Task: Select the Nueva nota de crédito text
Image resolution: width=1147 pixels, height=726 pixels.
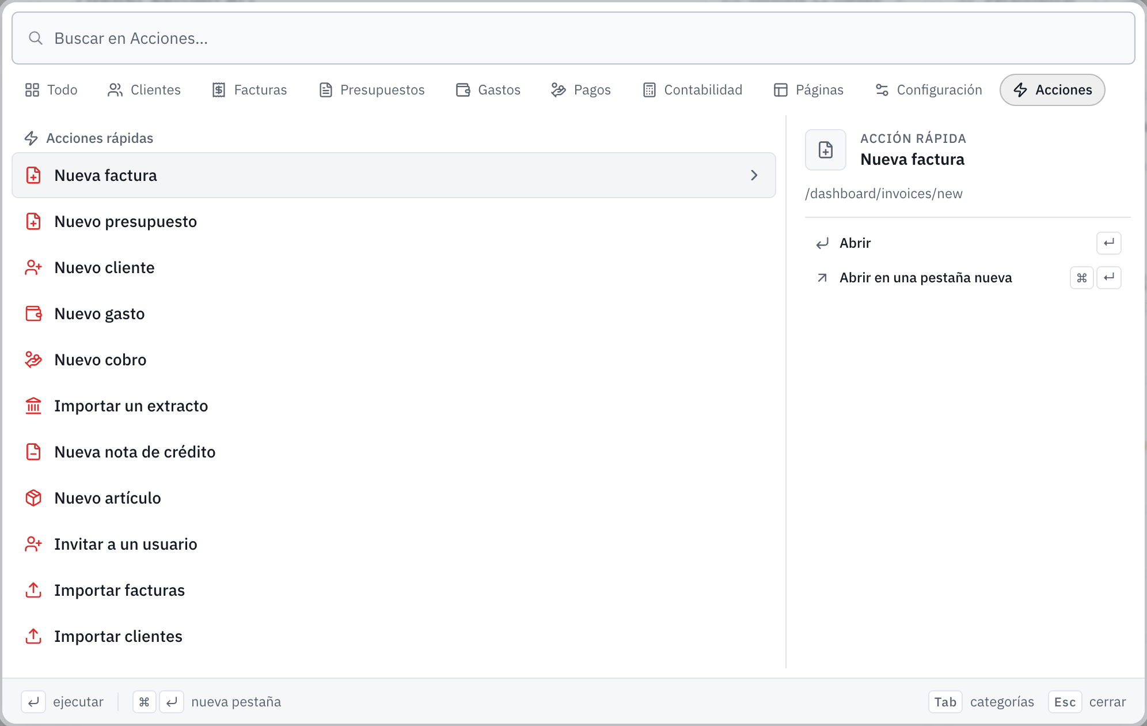Action: click(135, 452)
